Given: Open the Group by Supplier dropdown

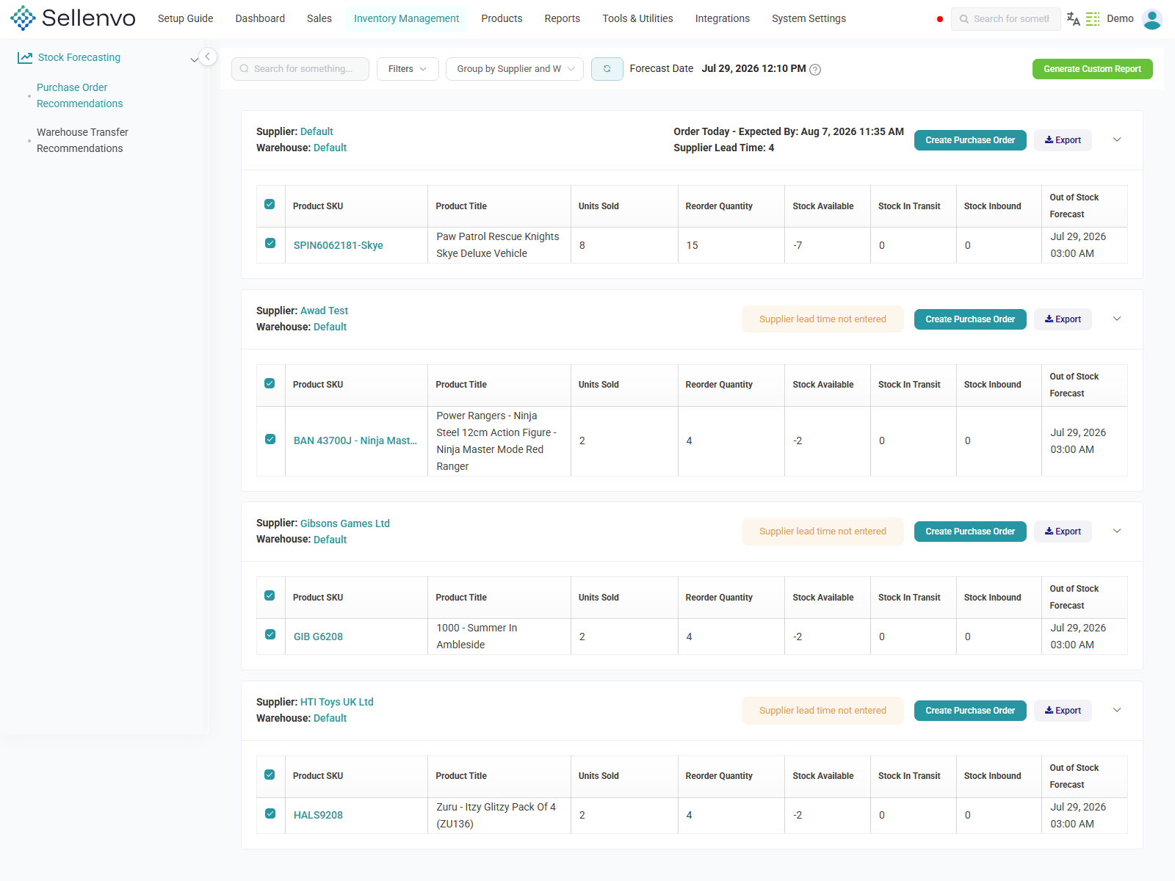Looking at the screenshot, I should (x=515, y=69).
